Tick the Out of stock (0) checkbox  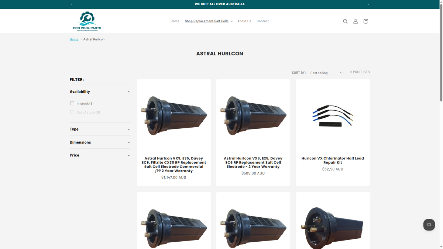tap(72, 112)
